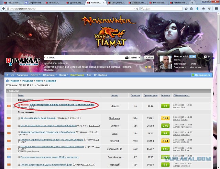This screenshot has width=220, height=169.
Task: Open Почта in the user panel
Action: [193, 64]
